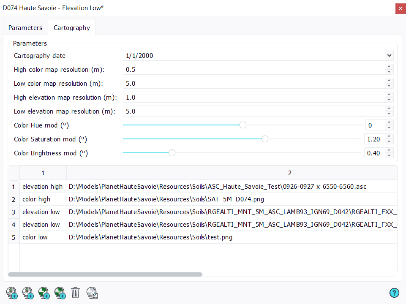Increase High color map resolution with up arrow
Image resolution: width=406 pixels, height=304 pixels.
tap(389, 67)
